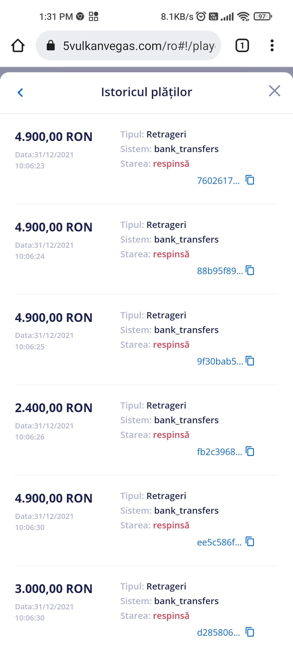The image size is (293, 652).
Task: Open transaction link fb2c3968...
Action: coord(219,452)
